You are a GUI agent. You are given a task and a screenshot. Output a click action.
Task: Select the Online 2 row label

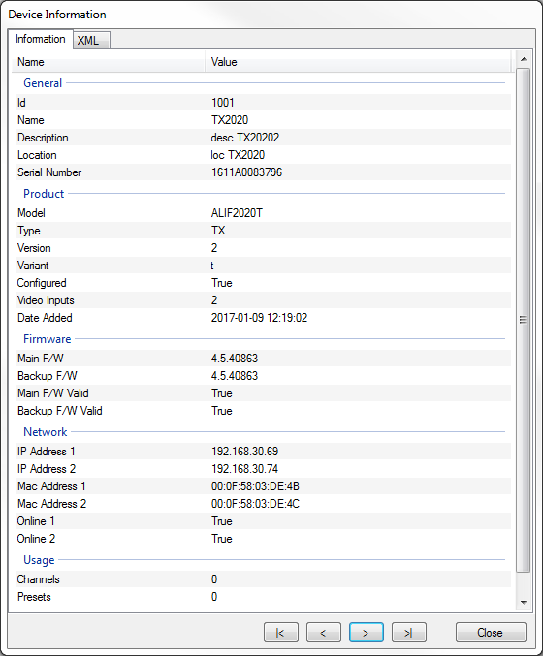[36, 539]
